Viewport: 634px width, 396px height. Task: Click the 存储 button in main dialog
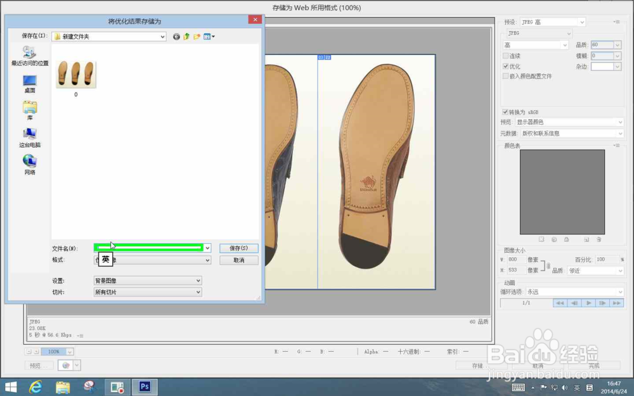[482, 366]
